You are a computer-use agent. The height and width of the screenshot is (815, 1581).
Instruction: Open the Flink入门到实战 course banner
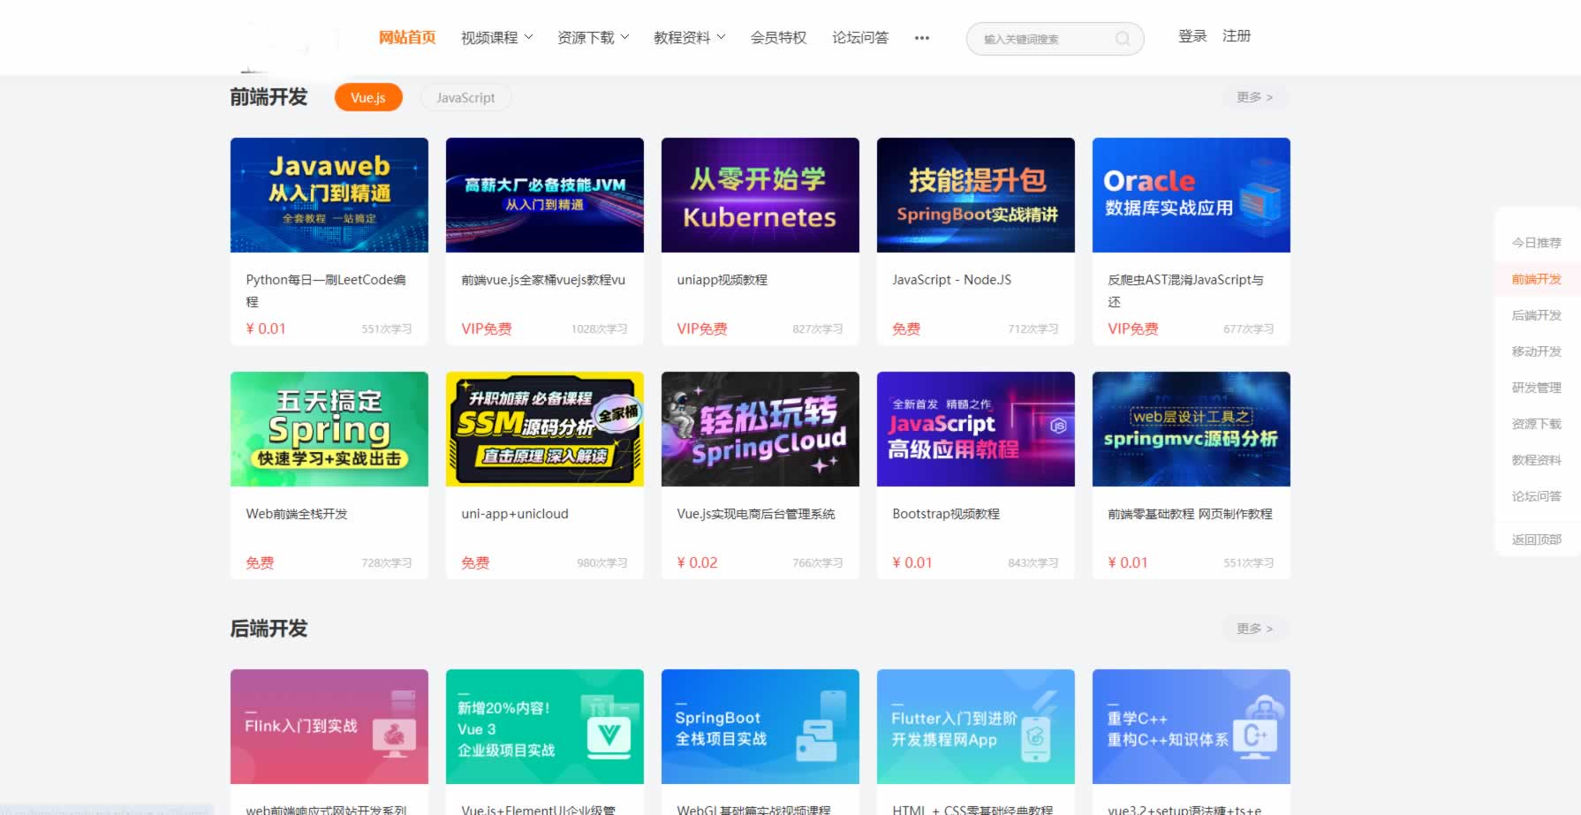[329, 726]
